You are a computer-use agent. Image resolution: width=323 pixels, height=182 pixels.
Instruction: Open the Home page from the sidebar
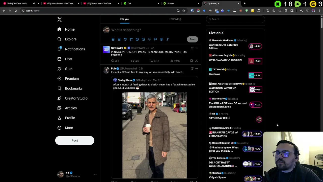(x=66, y=29)
